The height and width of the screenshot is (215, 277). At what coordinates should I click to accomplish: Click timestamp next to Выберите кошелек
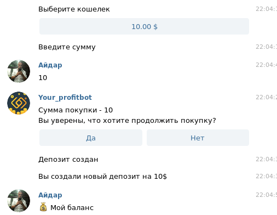click(266, 9)
